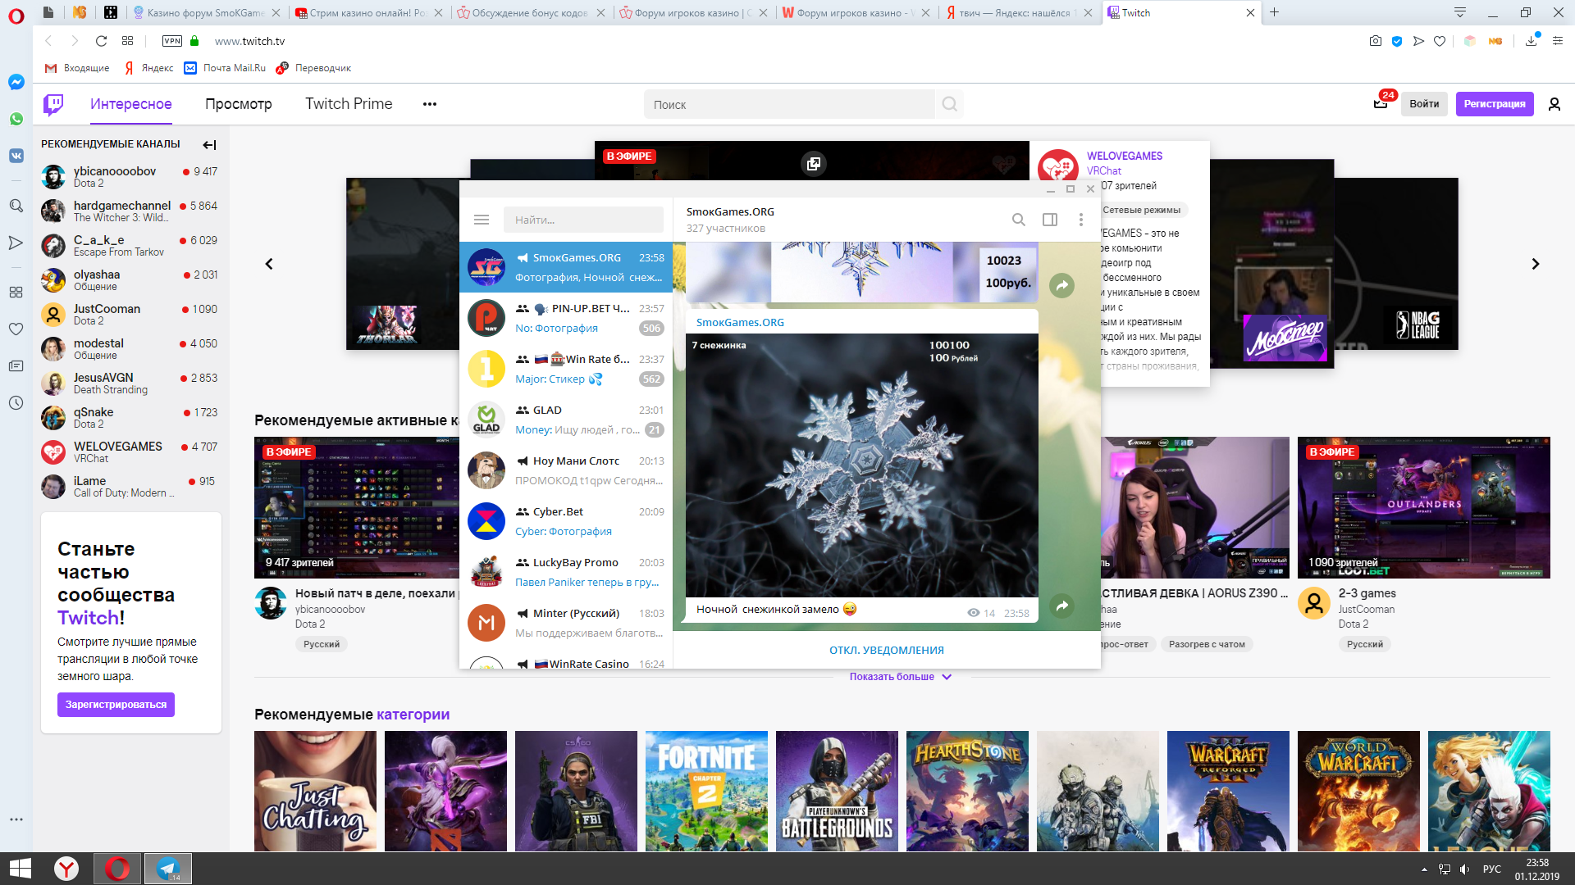Image resolution: width=1575 pixels, height=885 pixels.
Task: Open the Hearthstone category thumbnail
Action: click(x=967, y=791)
